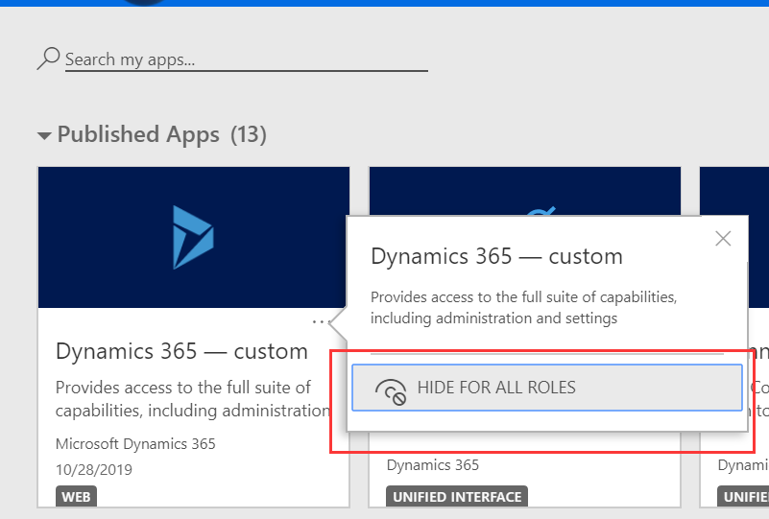Screen dimensions: 769x519
Task: Open the Dynamics 365 custom app tile image
Action: (x=193, y=237)
